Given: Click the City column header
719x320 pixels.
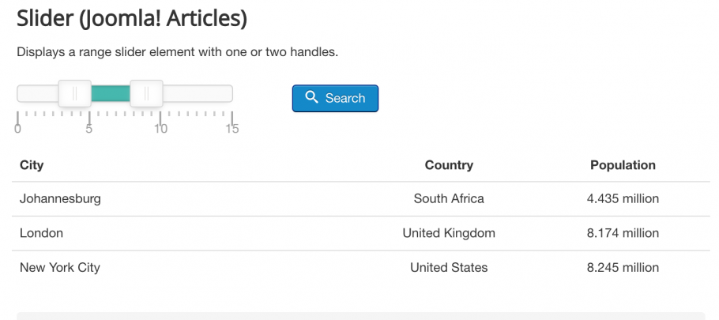Looking at the screenshot, I should click(x=32, y=165).
